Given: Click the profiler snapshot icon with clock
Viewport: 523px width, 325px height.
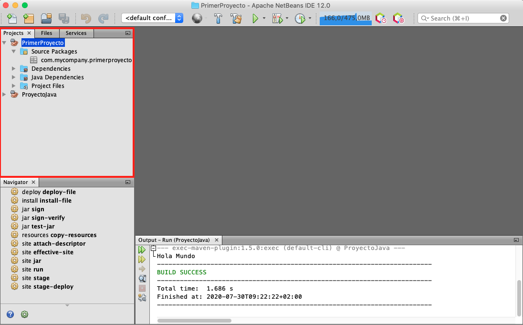Looking at the screenshot, I should tap(381, 18).
